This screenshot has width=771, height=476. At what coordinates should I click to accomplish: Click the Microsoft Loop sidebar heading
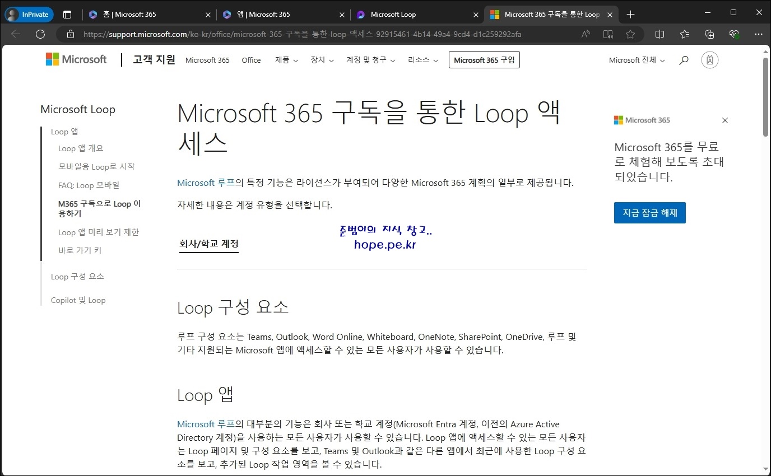coord(78,109)
